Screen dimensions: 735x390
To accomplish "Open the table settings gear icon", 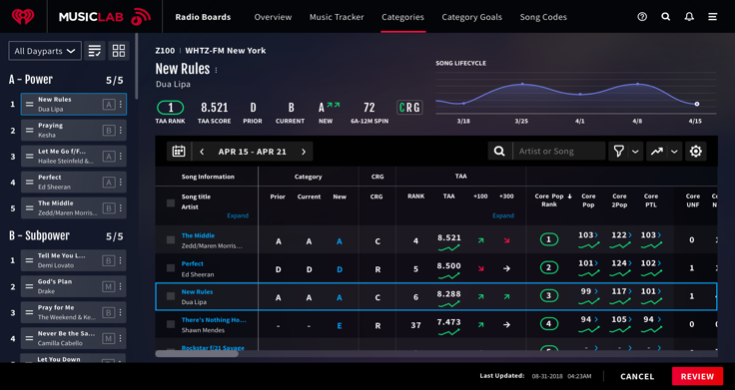I will coord(696,152).
